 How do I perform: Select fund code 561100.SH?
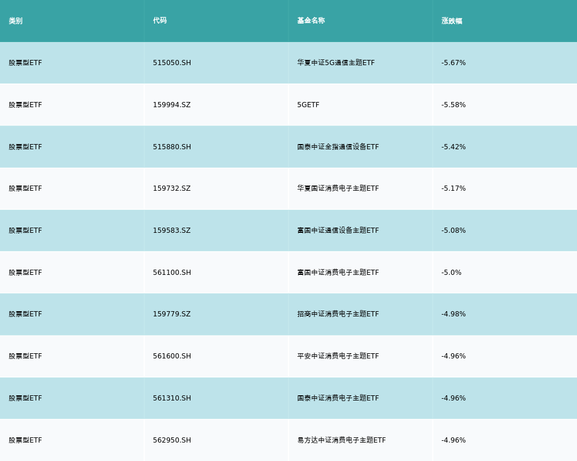(172, 273)
